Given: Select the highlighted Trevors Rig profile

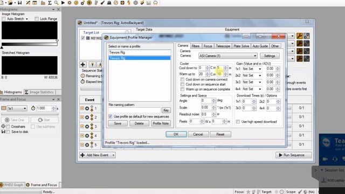Looking at the screenshot, I should coord(140,58).
